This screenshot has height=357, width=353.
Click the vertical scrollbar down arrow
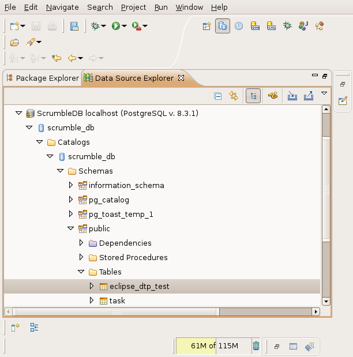pos(326,302)
